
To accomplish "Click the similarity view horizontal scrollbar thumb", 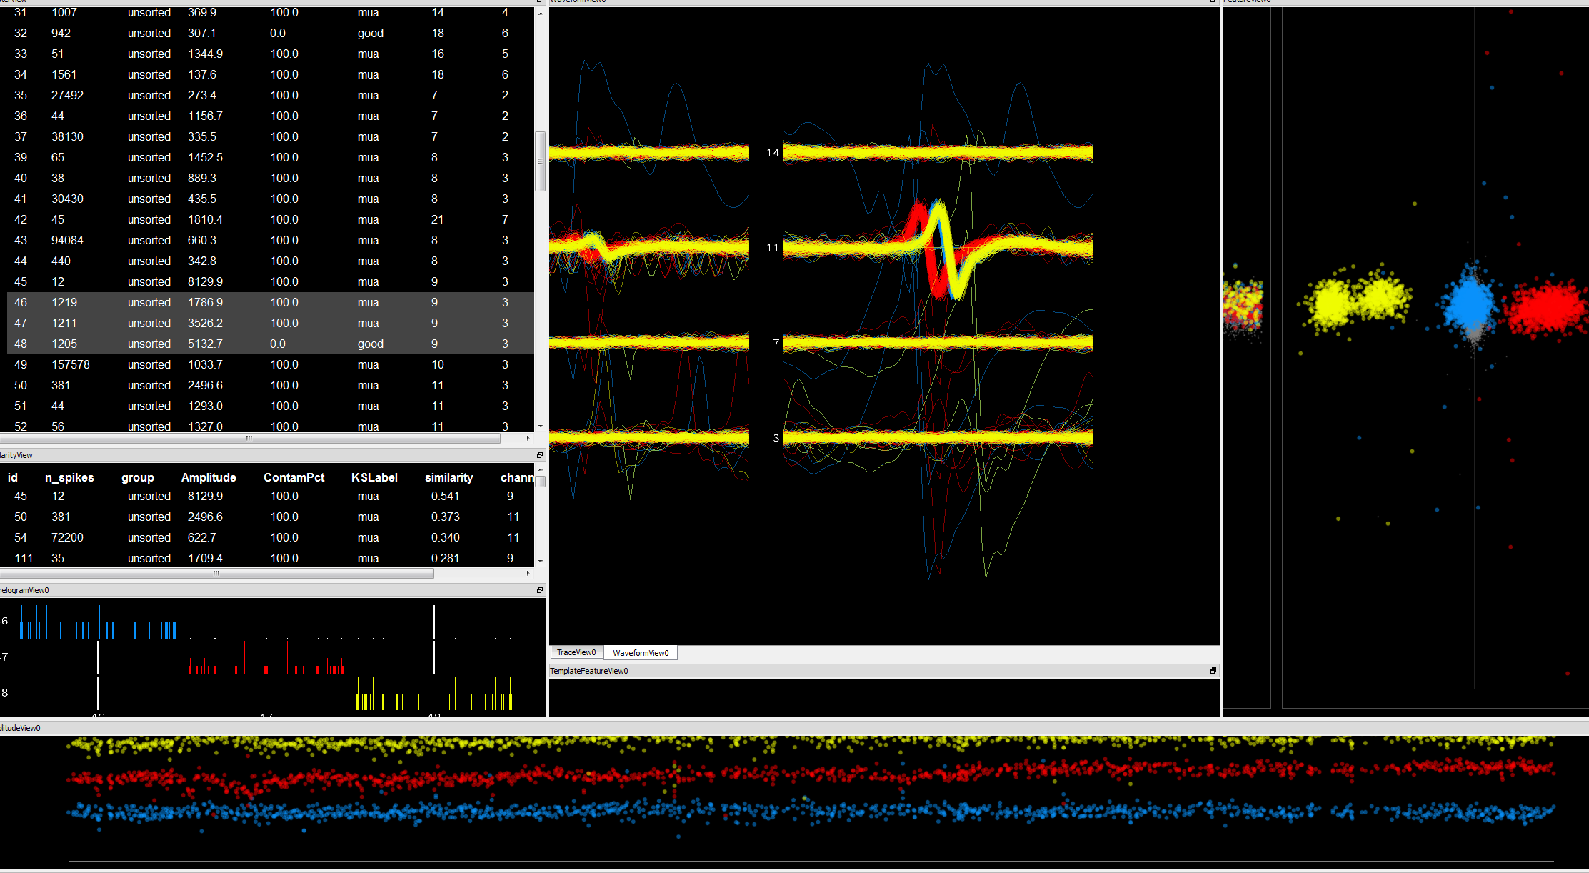I will coord(216,573).
